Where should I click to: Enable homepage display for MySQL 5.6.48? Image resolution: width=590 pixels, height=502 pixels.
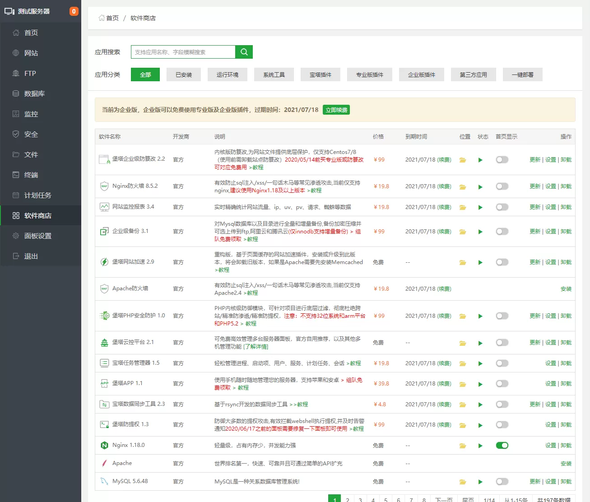click(502, 481)
